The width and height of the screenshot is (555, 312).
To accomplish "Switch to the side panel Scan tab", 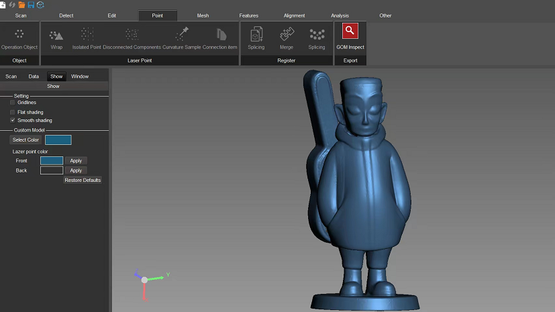I will [11, 76].
